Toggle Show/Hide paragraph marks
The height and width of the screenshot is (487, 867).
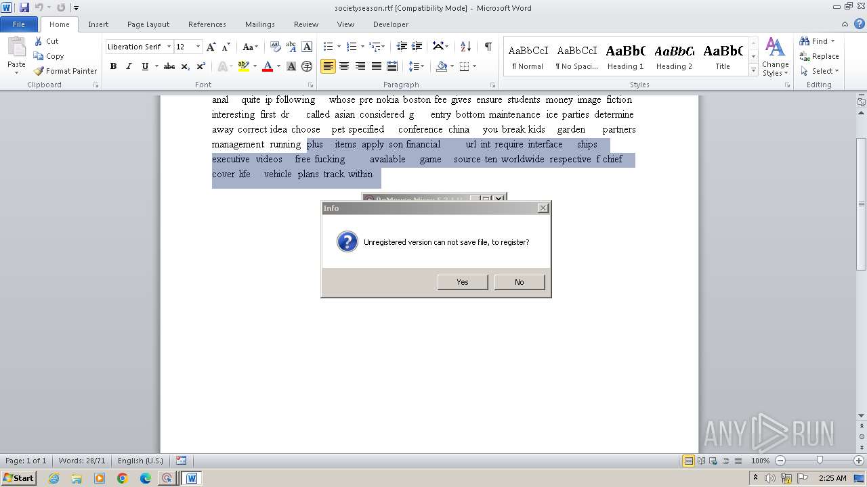pyautogui.click(x=488, y=47)
